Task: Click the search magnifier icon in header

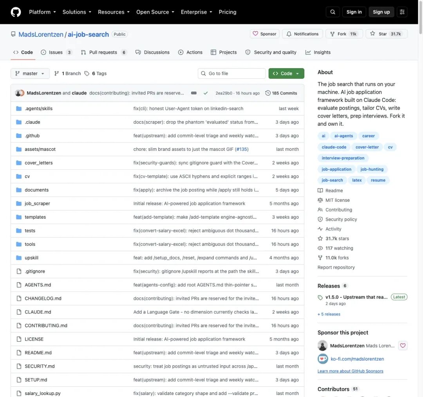Action: coord(333,12)
